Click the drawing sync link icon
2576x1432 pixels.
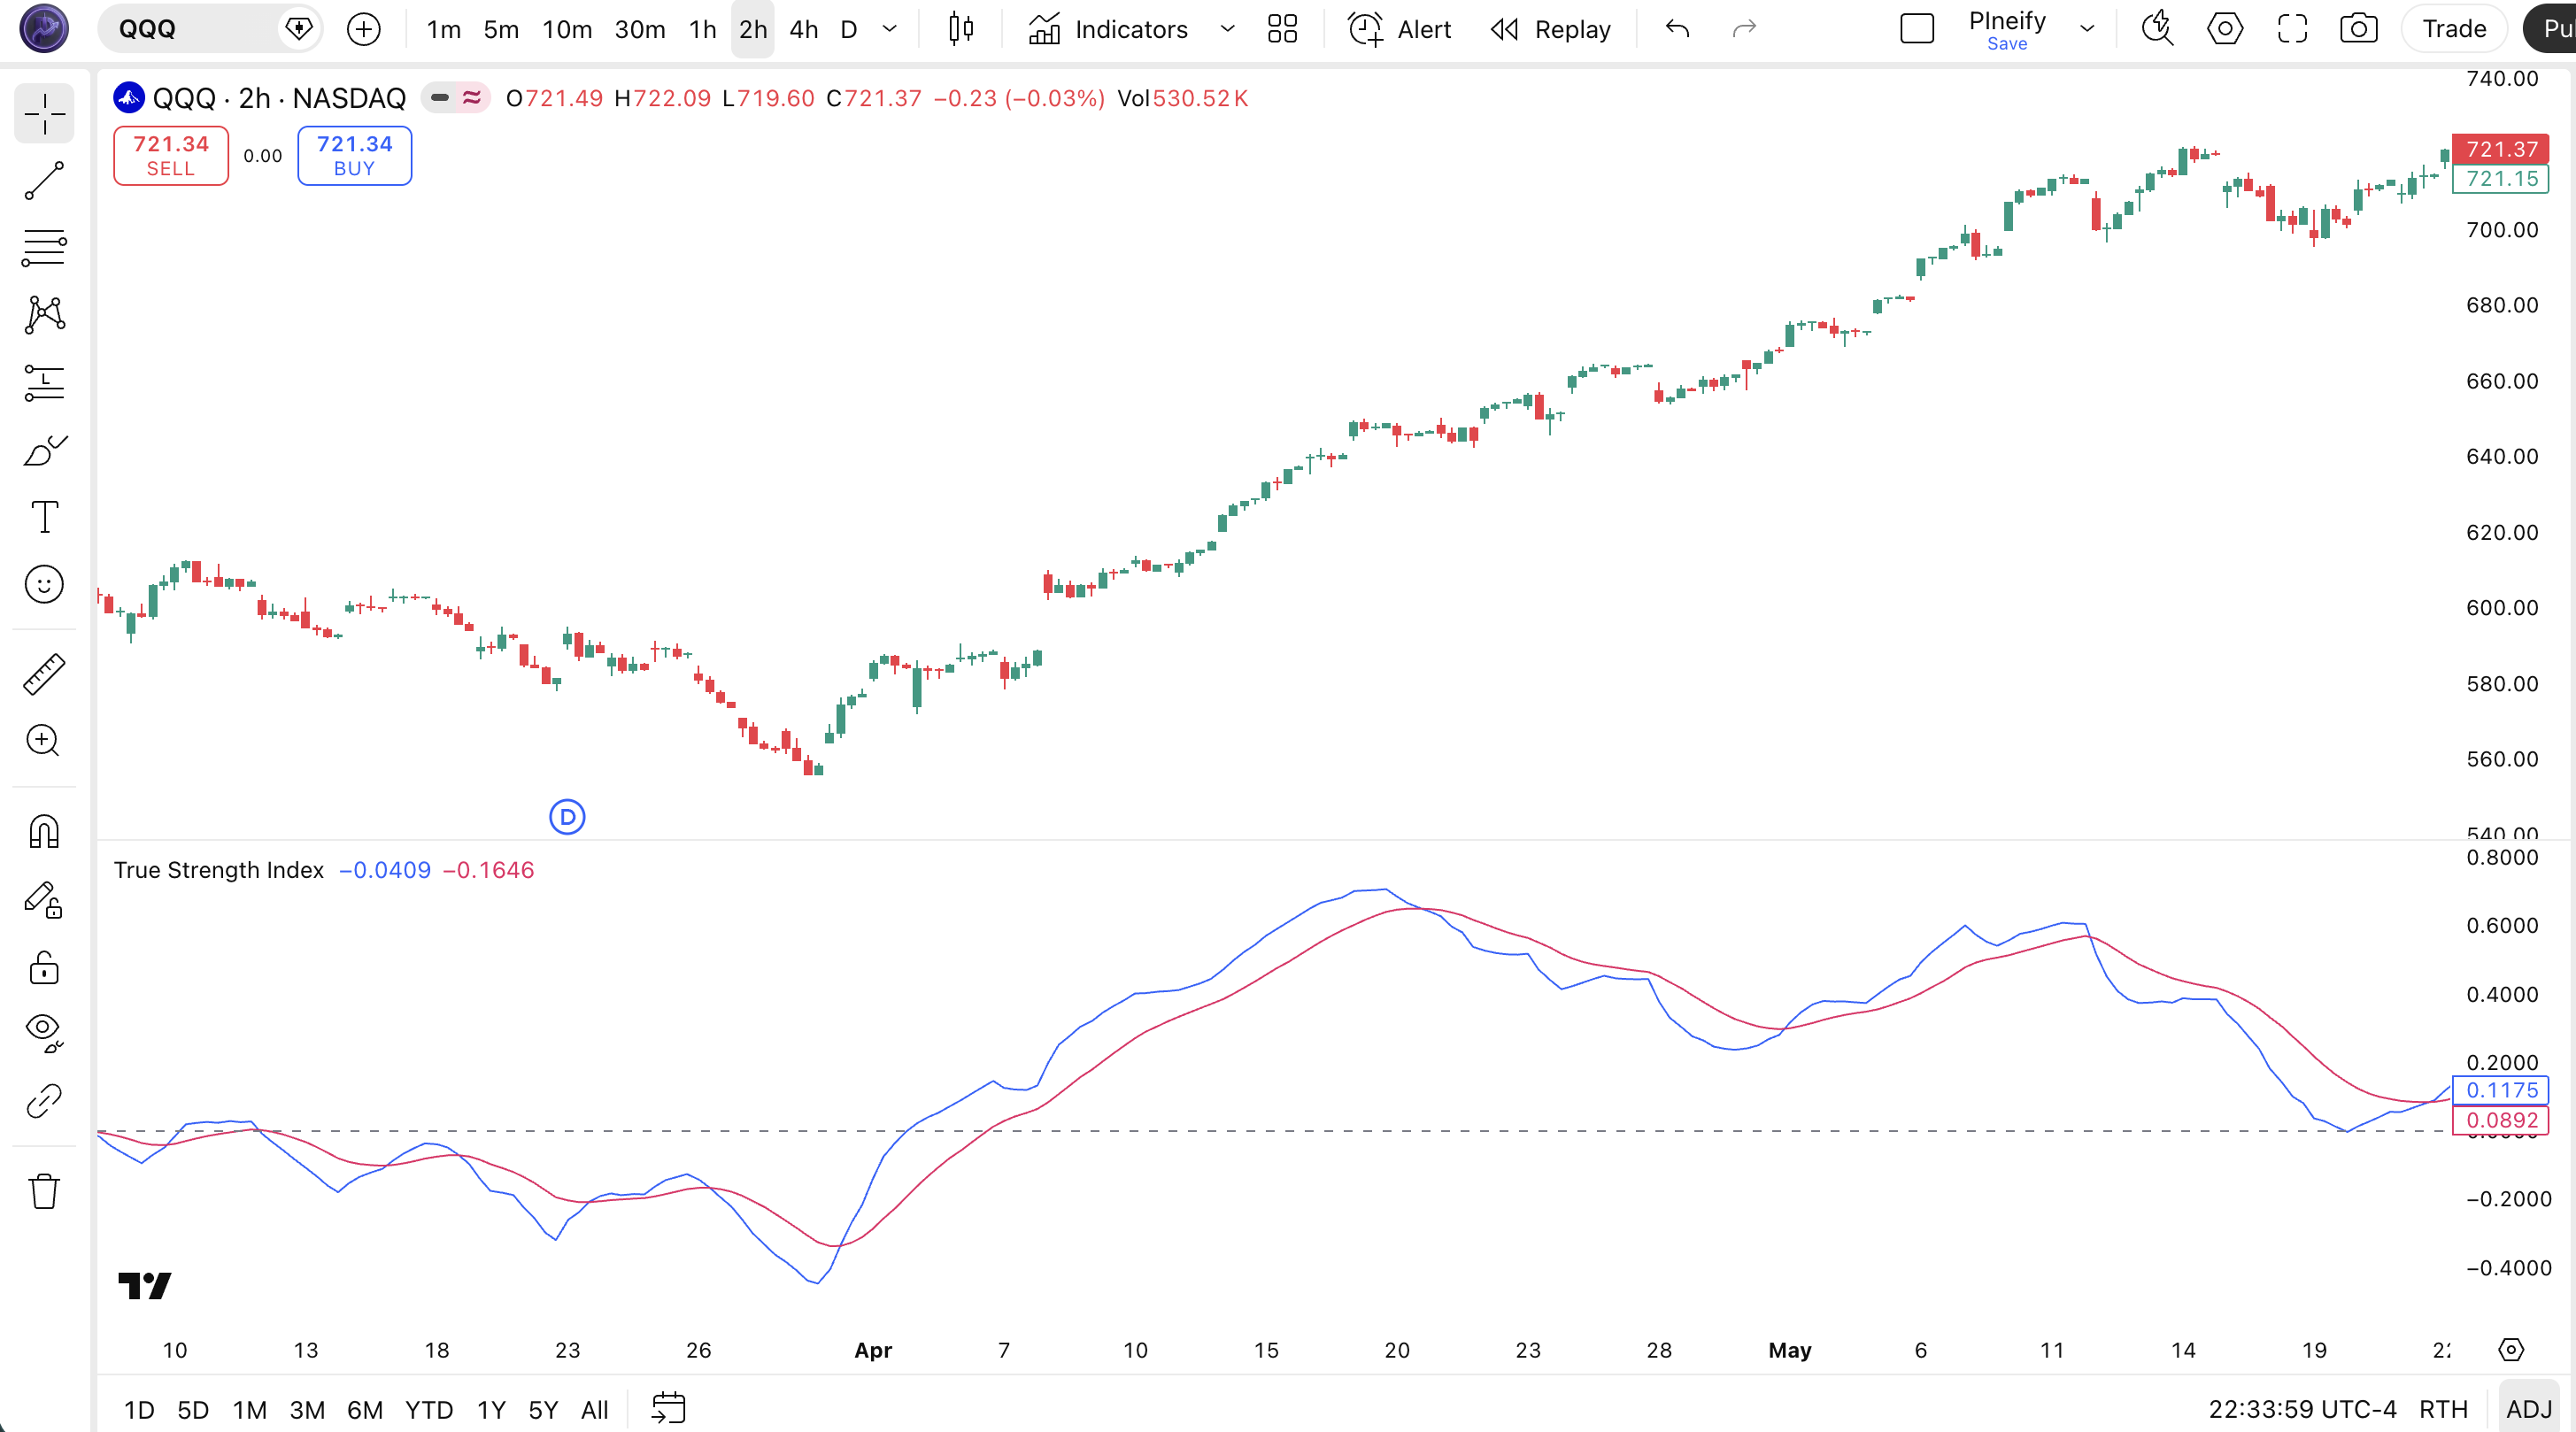[44, 1101]
